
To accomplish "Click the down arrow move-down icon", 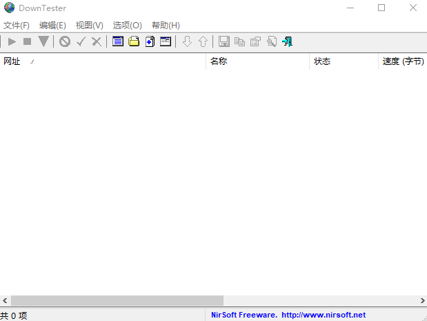I will pyautogui.click(x=187, y=42).
